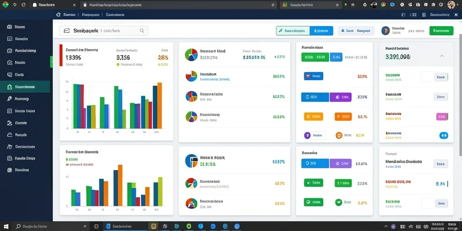
Task: Collapse the 3,299,000 panel with the chevron
Action: tap(442, 56)
